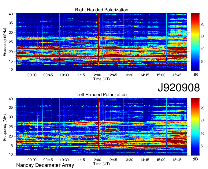Click the "35" frequency tick on Right Handed plot
The width and height of the screenshot is (208, 169).
tap(11, 23)
